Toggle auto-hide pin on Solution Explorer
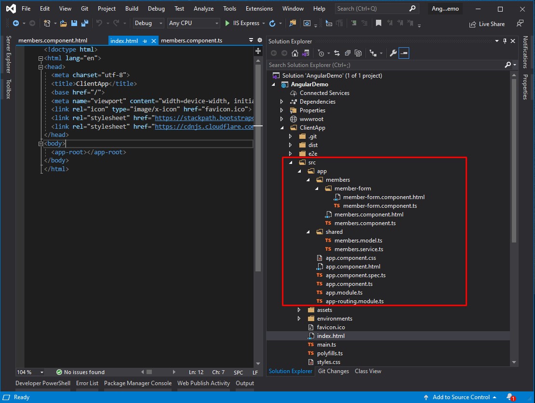The width and height of the screenshot is (535, 403). (505, 41)
